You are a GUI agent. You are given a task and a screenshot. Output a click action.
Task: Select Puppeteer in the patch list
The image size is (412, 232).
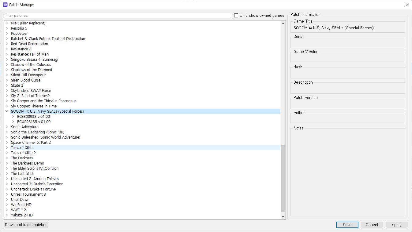click(19, 34)
